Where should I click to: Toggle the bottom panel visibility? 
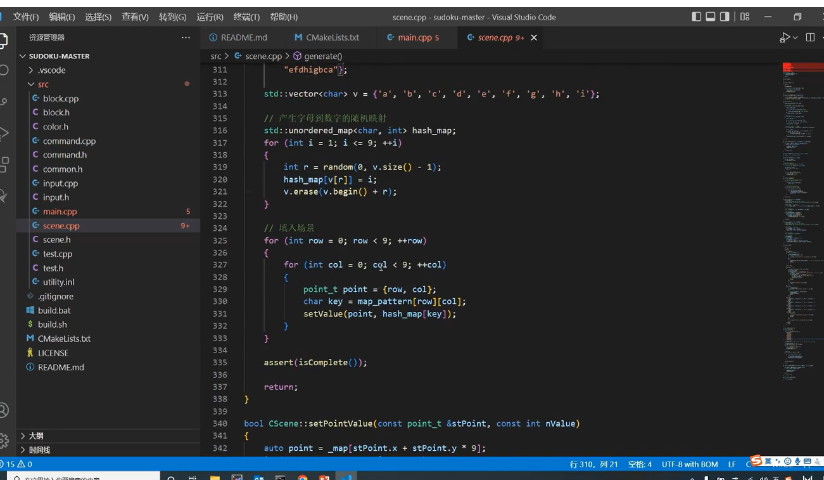coord(711,17)
